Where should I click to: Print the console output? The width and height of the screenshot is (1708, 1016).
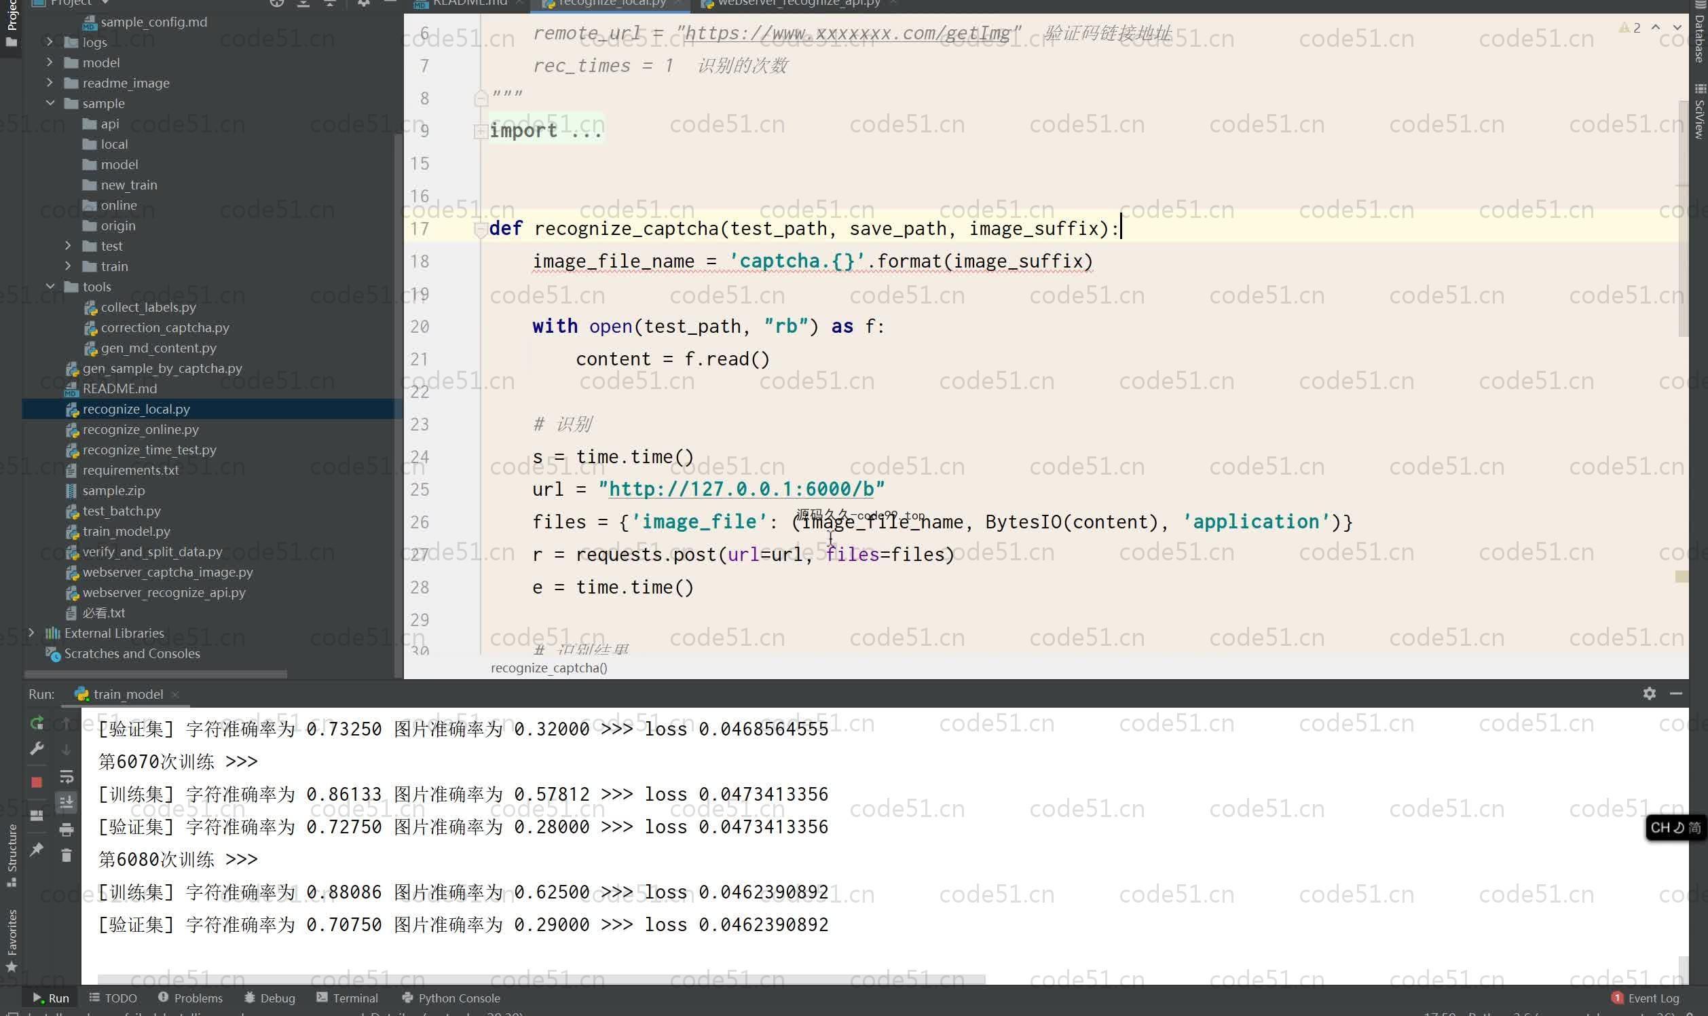coord(67,830)
